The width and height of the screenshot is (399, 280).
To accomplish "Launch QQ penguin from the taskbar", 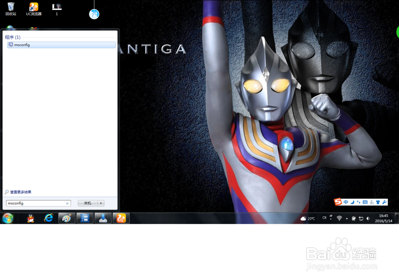I will click(x=31, y=218).
